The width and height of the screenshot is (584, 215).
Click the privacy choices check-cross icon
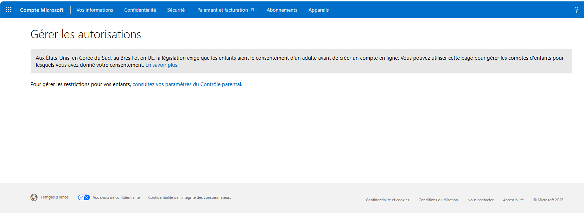[84, 197]
